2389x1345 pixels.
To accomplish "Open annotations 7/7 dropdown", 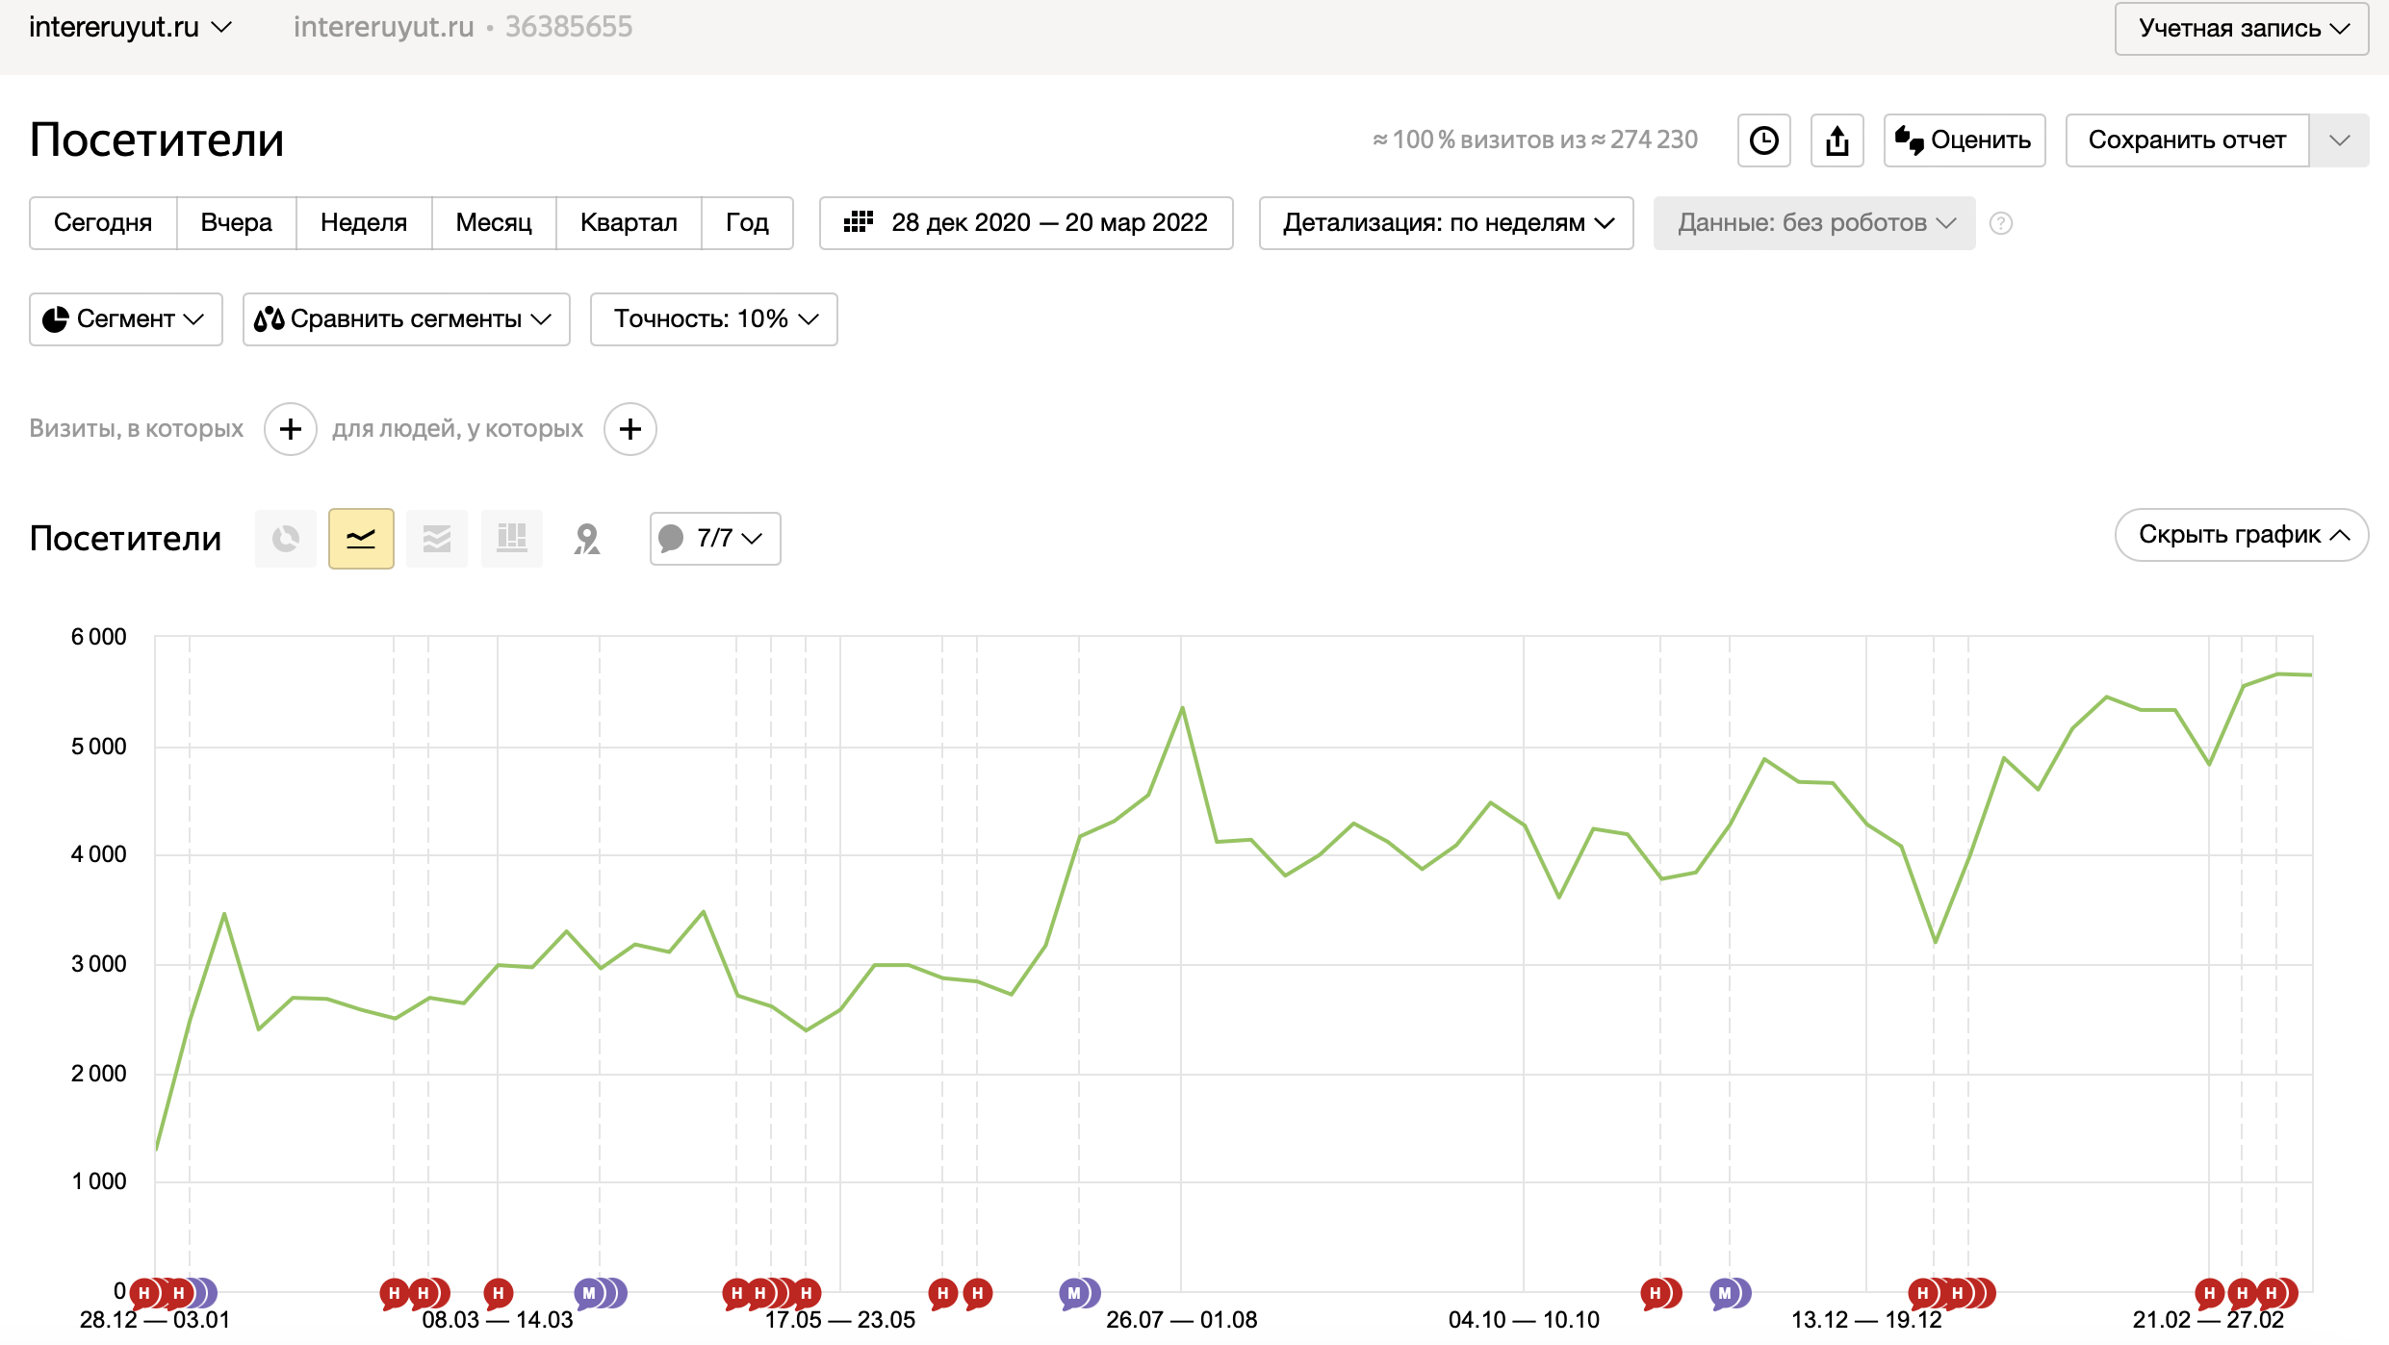I will tap(715, 539).
